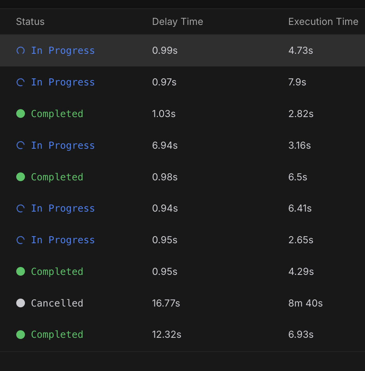Click the grey Cancelled status dot
365x371 pixels.
(x=21, y=303)
